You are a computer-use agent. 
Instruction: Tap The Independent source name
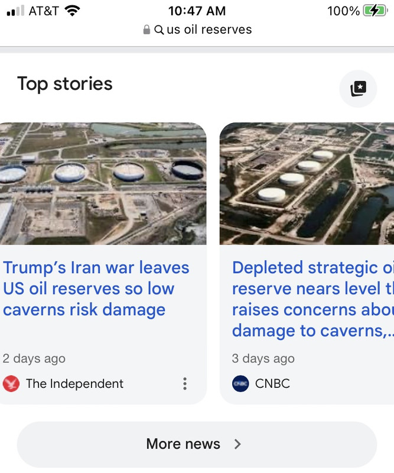(x=74, y=384)
